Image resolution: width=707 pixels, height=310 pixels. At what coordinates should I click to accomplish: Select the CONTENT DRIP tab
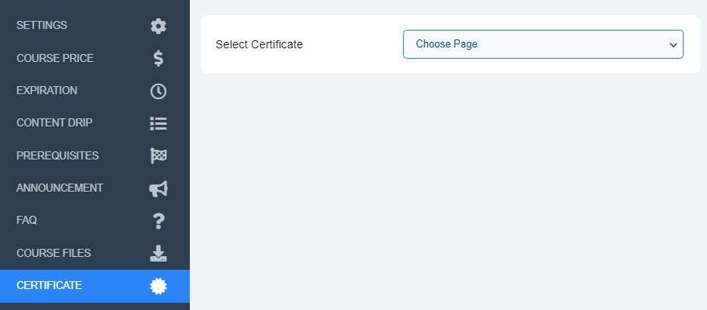pos(95,124)
